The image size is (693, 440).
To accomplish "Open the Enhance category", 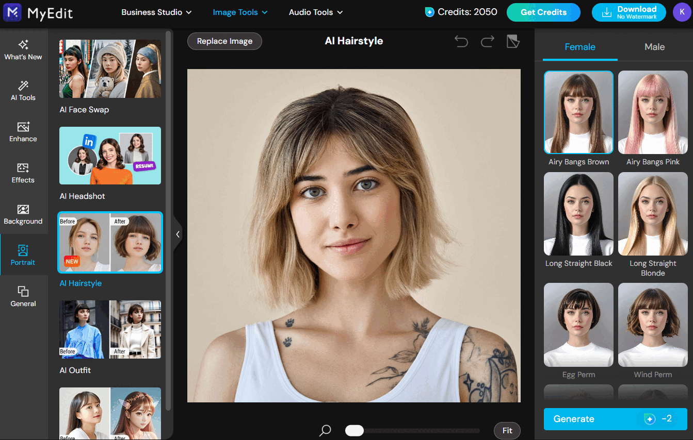I will click(x=23, y=132).
